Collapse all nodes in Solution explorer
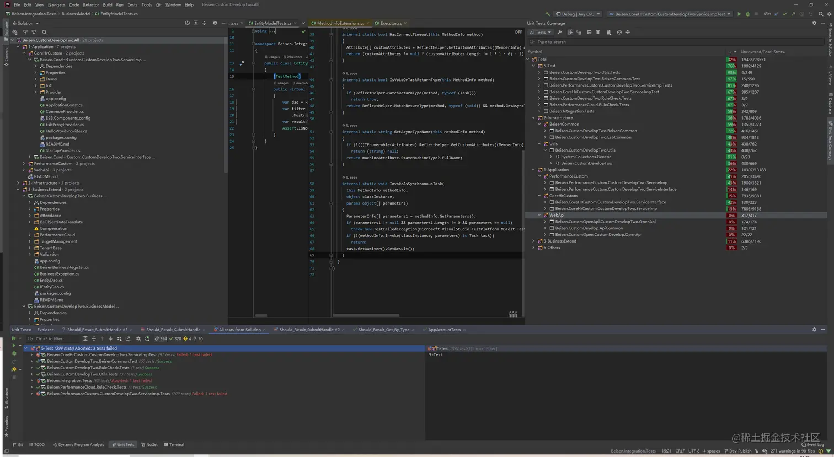 click(x=204, y=23)
